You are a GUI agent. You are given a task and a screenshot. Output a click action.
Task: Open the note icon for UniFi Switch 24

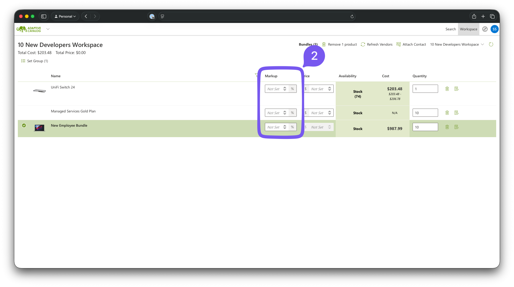point(456,89)
